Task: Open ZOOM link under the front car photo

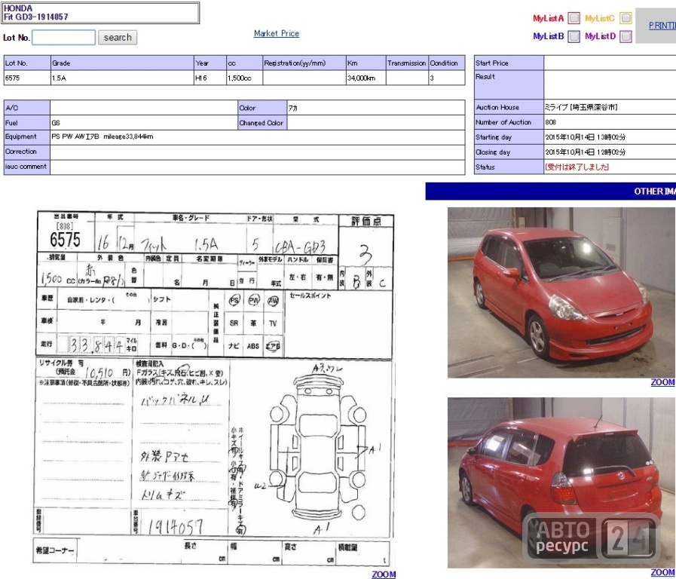Action: point(662,382)
